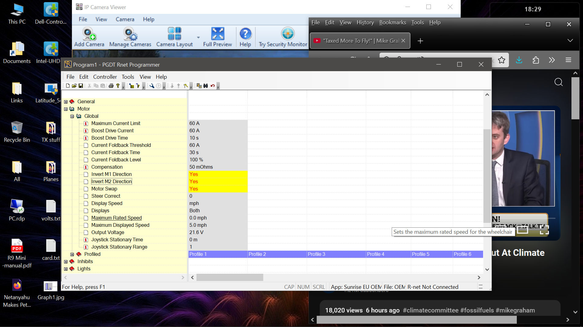Select the Maximum Rated Speed parameter
The height and width of the screenshot is (327, 583).
(116, 218)
